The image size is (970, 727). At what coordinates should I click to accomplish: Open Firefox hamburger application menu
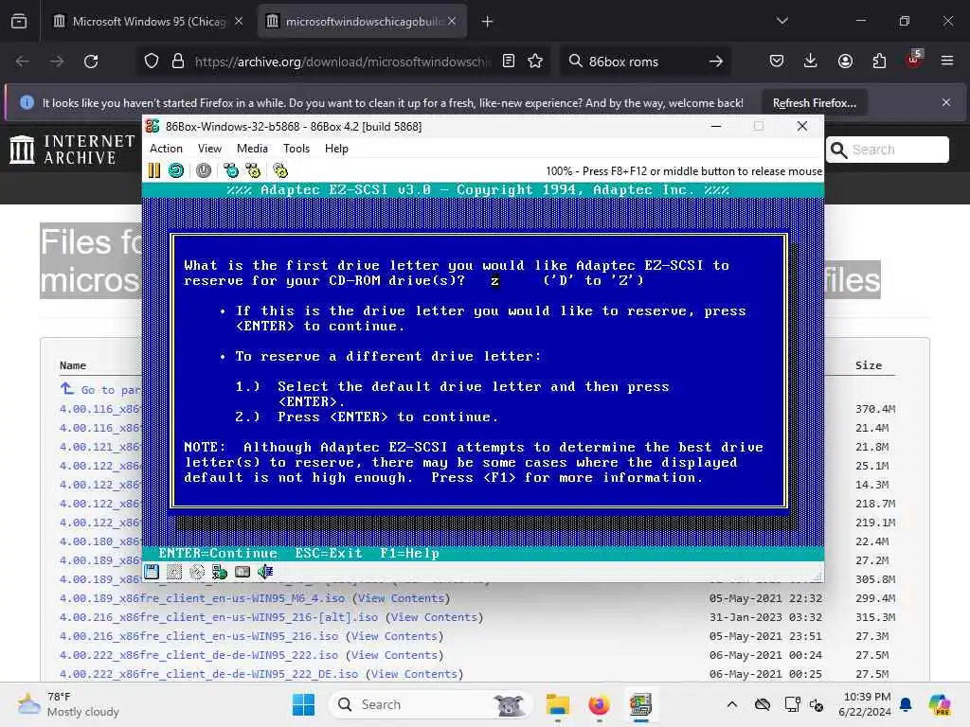[x=947, y=62]
